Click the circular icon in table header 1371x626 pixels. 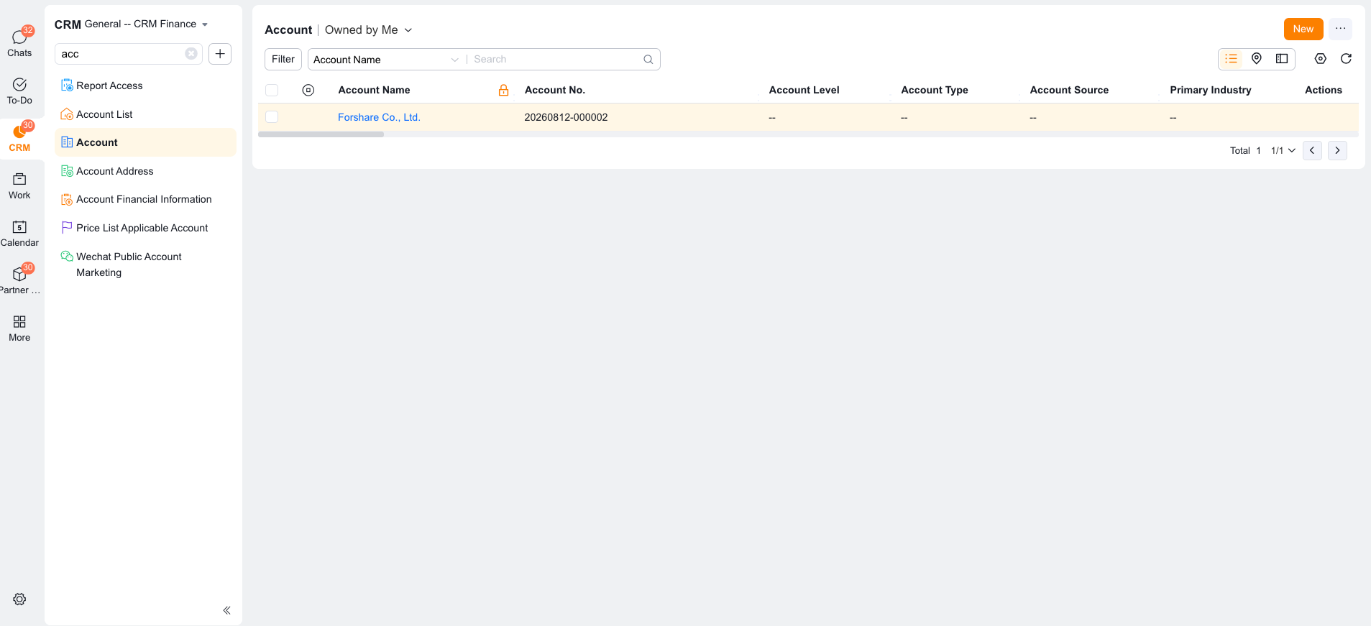pyautogui.click(x=308, y=90)
